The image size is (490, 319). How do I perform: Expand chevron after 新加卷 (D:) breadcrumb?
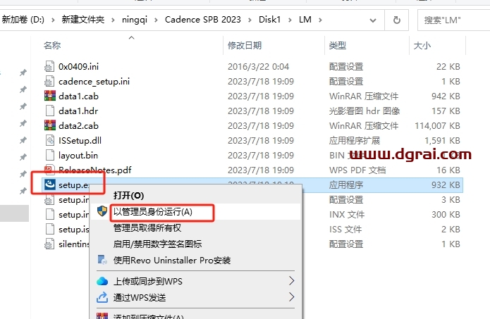click(53, 20)
